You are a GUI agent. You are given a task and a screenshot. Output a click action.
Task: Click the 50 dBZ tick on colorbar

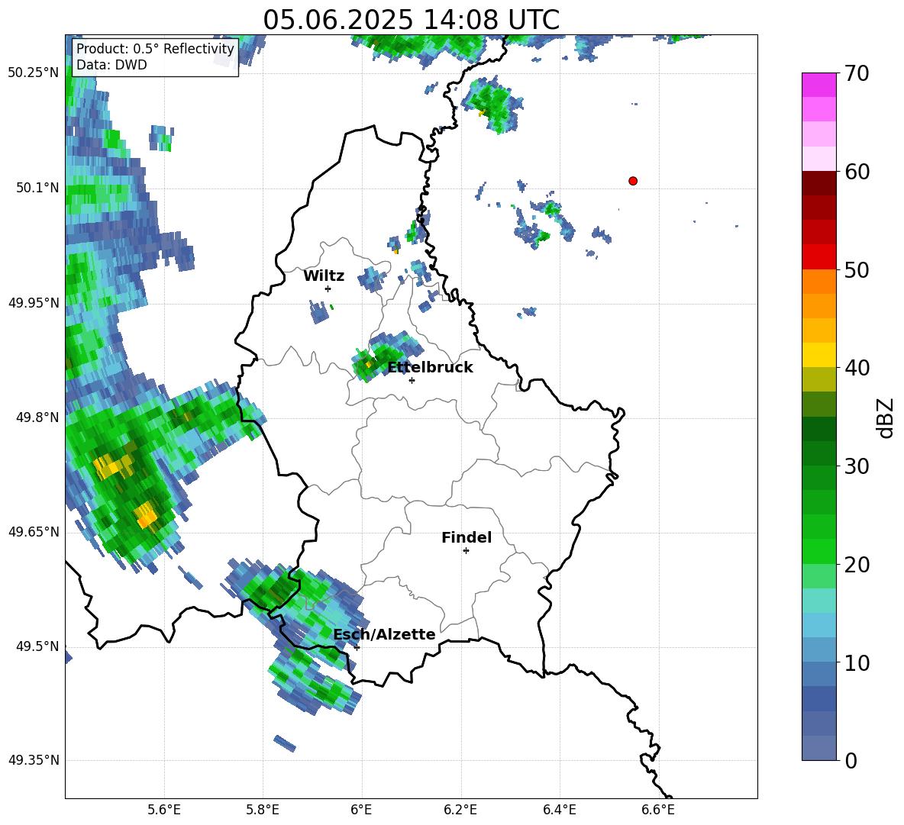tap(857, 269)
